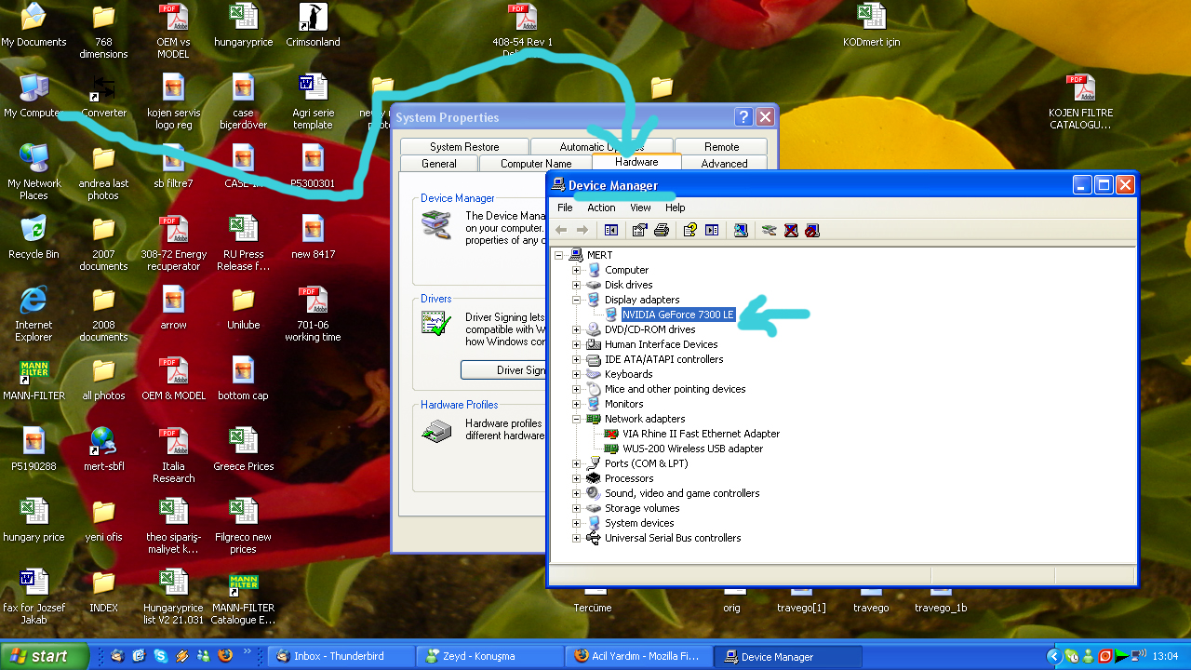Viewport: 1191px width, 670px height.
Task: Launch Skype from the quick launch bar
Action: [161, 656]
